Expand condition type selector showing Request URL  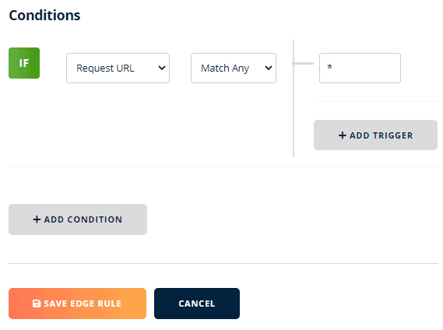pyautogui.click(x=118, y=68)
